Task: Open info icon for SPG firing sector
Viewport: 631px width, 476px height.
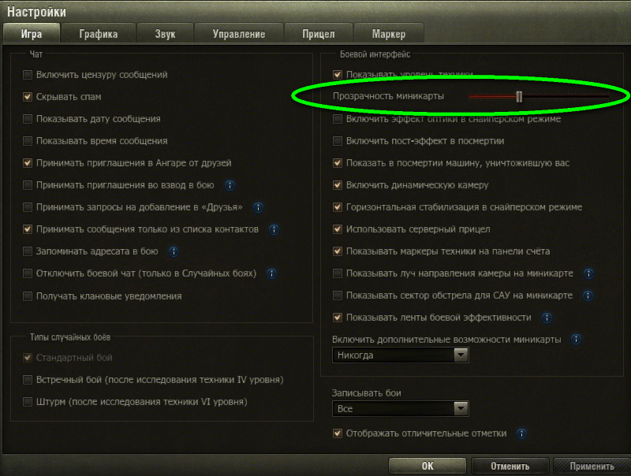Action: (588, 296)
